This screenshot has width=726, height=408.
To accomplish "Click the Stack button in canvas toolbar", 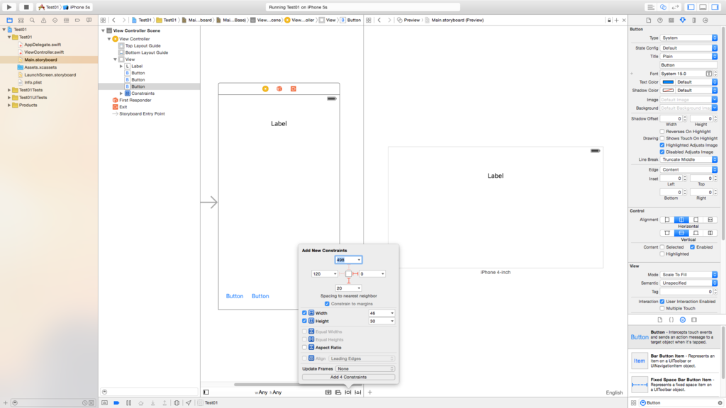I will [328, 392].
